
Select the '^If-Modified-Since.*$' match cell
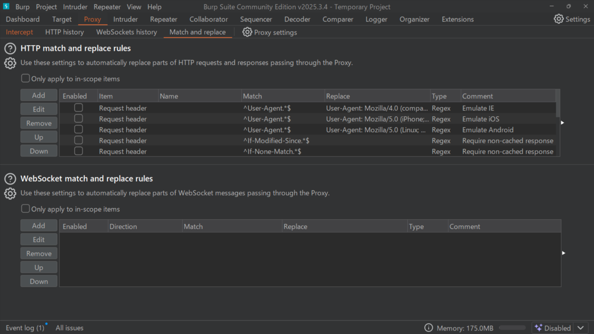(x=283, y=141)
